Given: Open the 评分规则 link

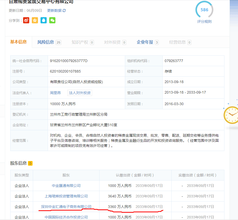Looking at the screenshot, I should (204, 22).
